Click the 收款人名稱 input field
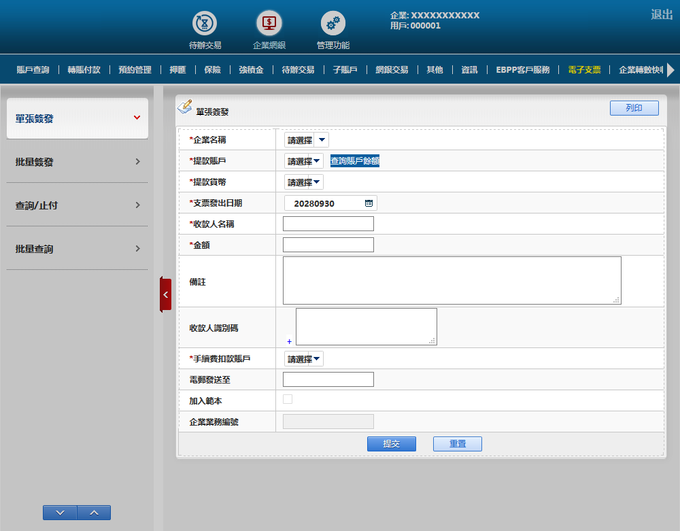Viewport: 680px width, 531px height. point(328,224)
